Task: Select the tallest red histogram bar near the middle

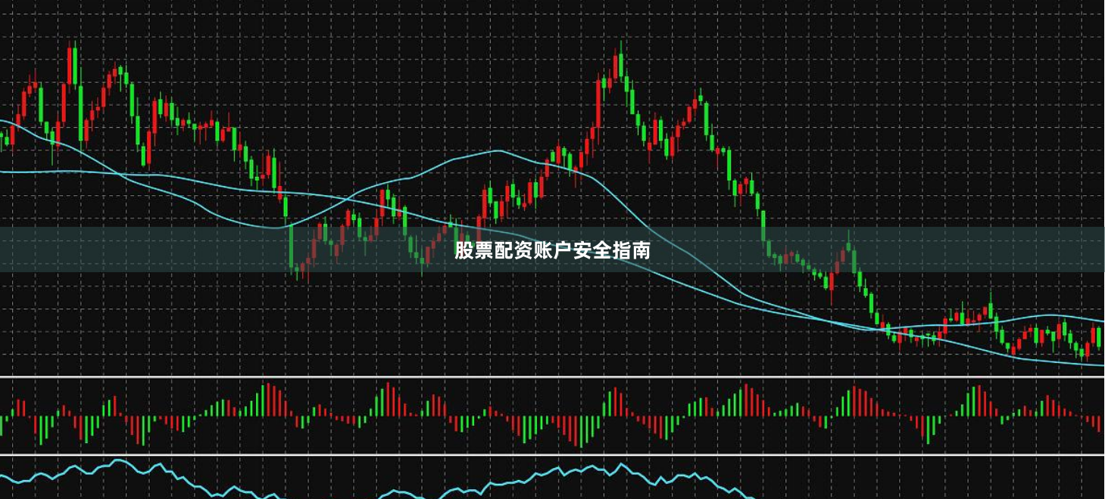Action: pos(388,398)
